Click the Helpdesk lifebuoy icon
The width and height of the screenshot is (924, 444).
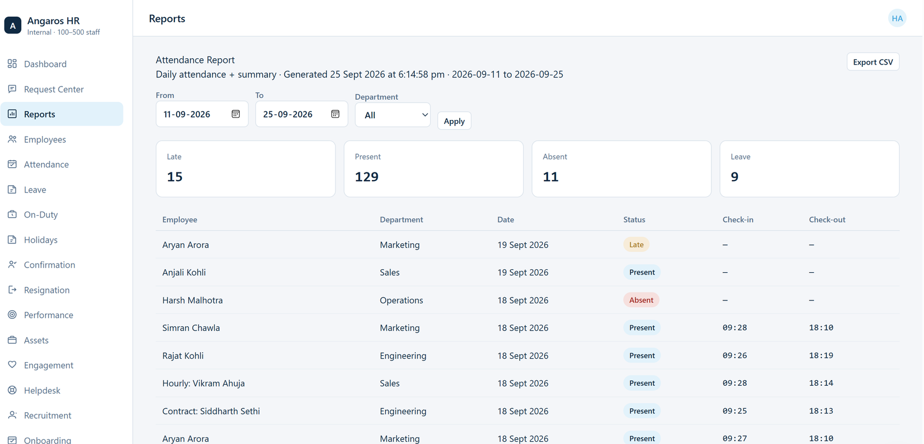pyautogui.click(x=12, y=390)
